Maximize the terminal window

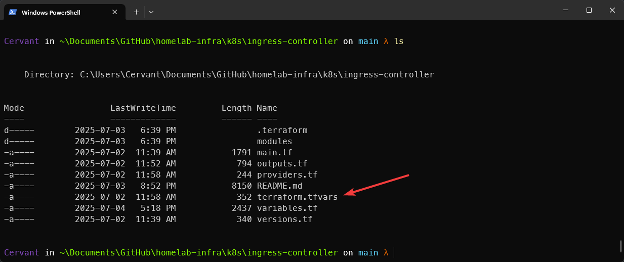point(589,10)
